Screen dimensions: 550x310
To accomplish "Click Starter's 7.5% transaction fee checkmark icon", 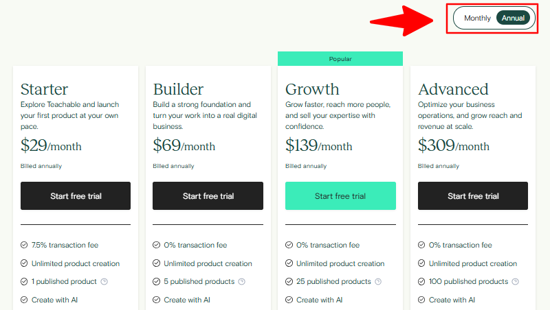I will coord(24,245).
